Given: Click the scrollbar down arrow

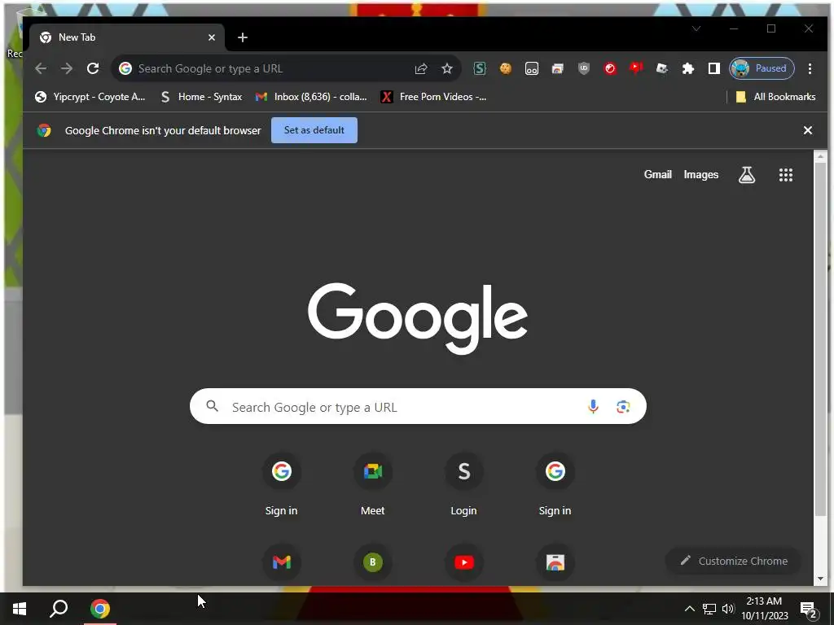Looking at the screenshot, I should [x=820, y=579].
